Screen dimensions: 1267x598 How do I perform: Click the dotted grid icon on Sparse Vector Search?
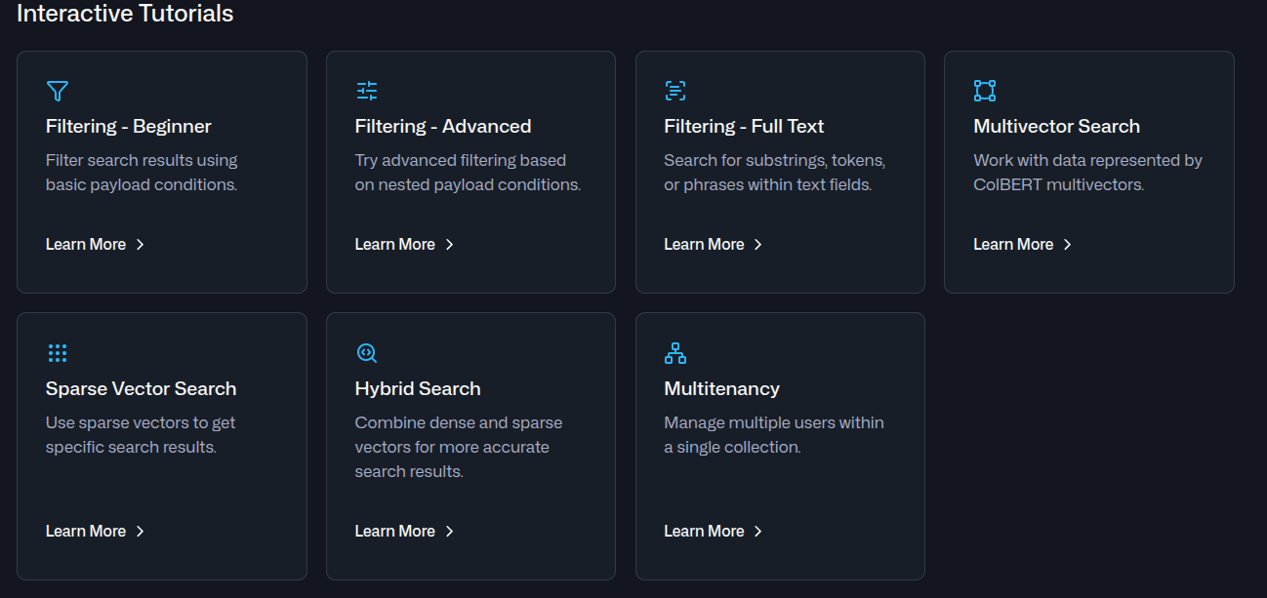tap(58, 353)
